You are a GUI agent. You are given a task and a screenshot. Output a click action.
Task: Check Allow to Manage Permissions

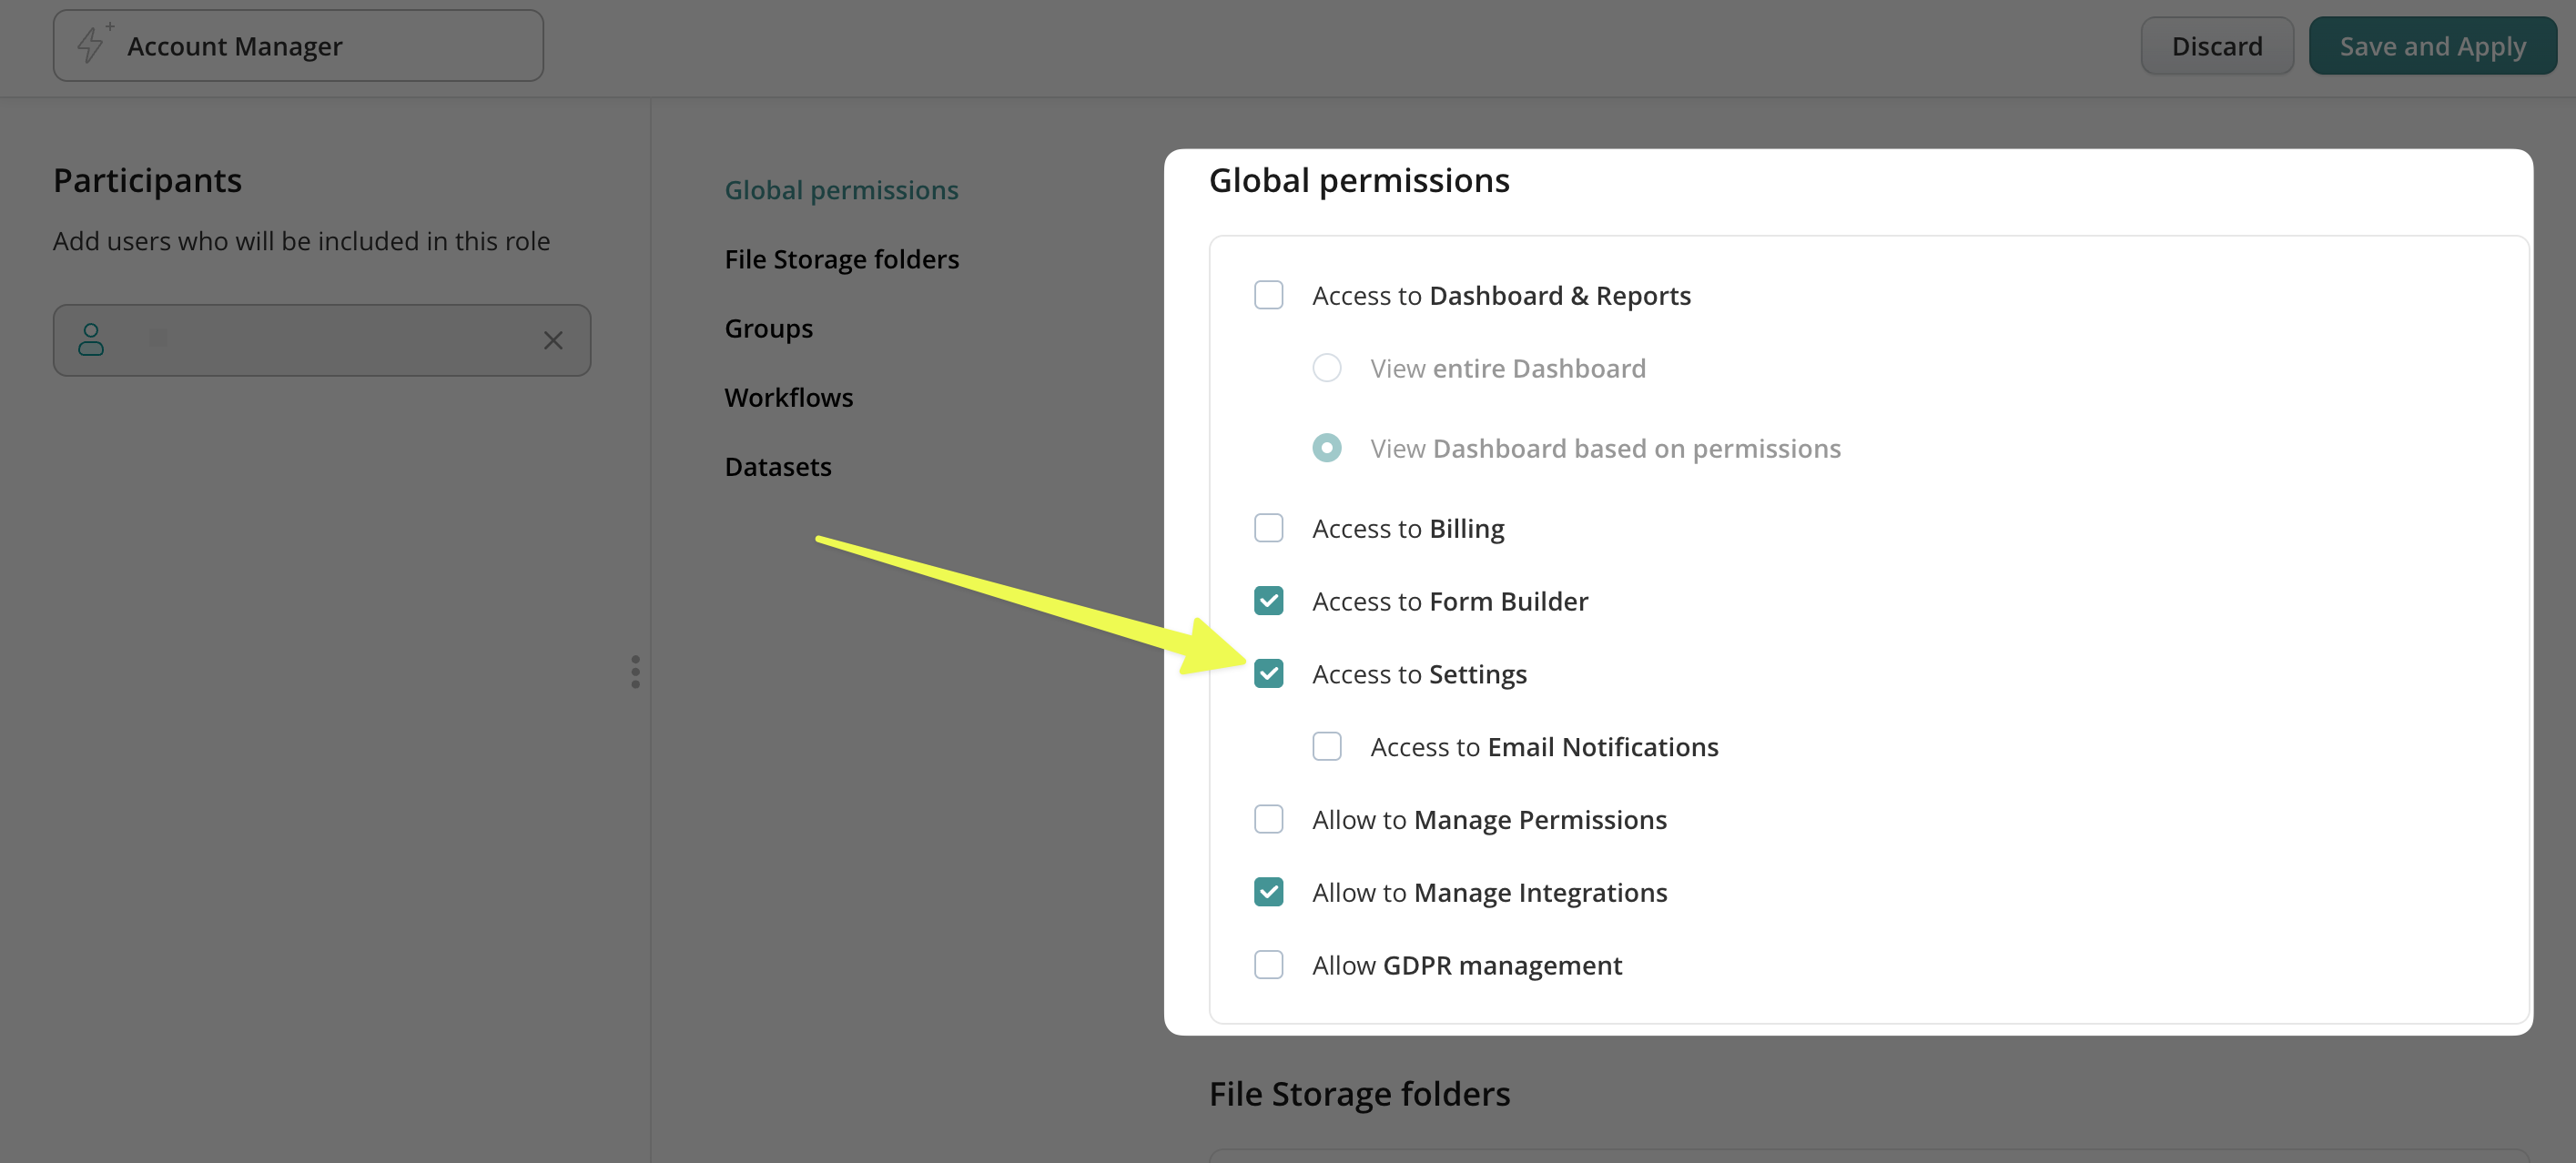1268,820
